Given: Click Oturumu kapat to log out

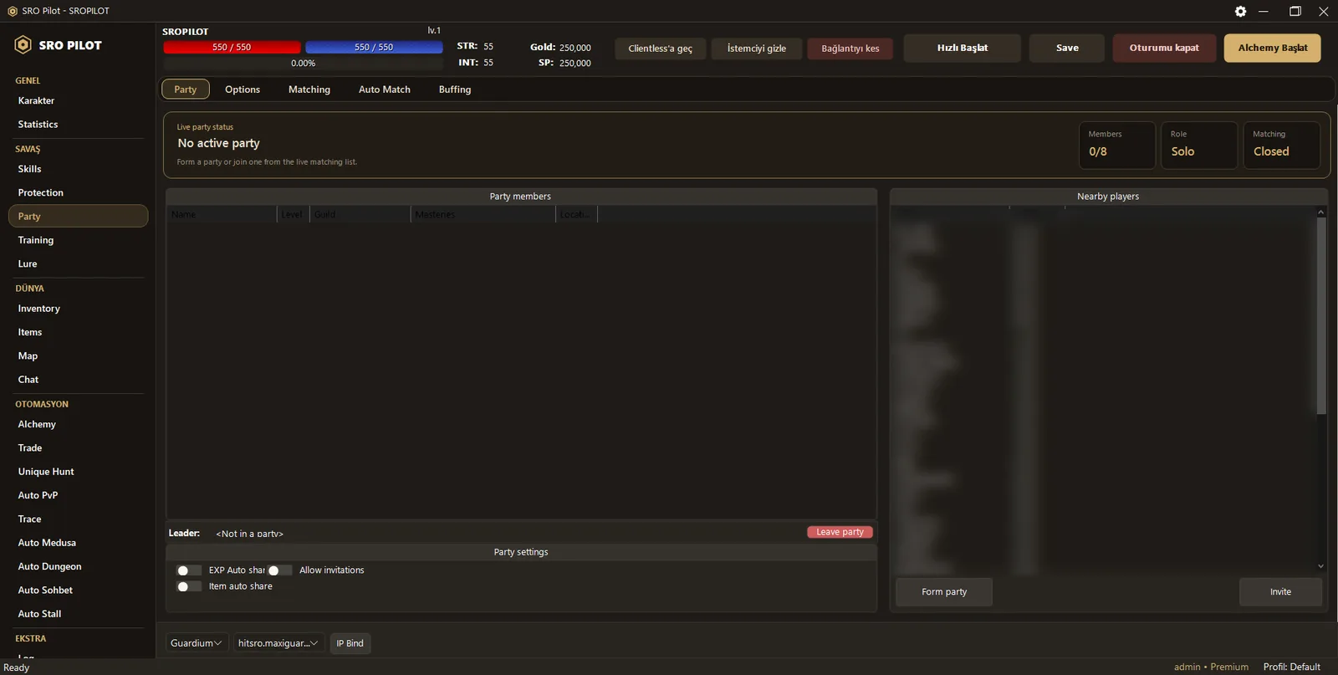Looking at the screenshot, I should coord(1164,48).
